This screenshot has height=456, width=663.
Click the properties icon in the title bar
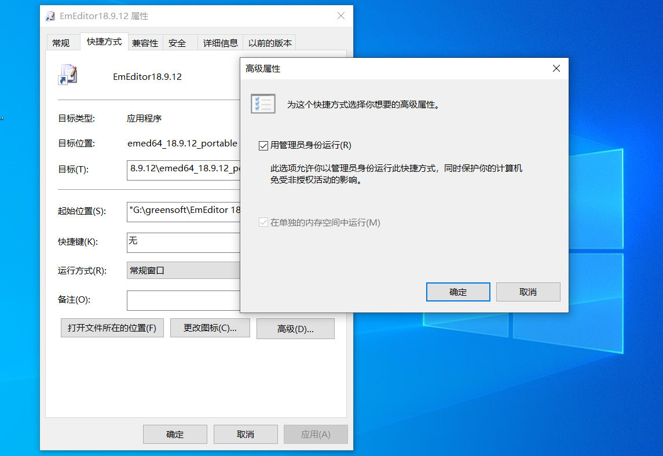pos(50,16)
